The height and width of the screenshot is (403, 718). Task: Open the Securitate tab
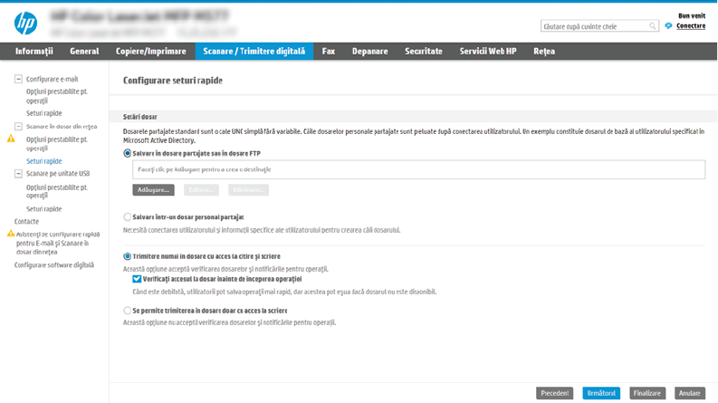point(424,52)
